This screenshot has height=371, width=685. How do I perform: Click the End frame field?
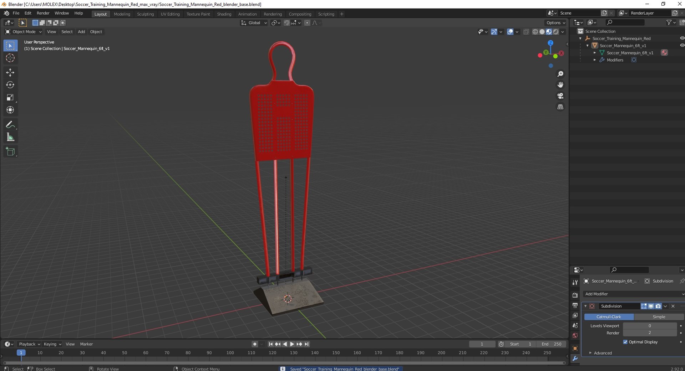pos(552,344)
